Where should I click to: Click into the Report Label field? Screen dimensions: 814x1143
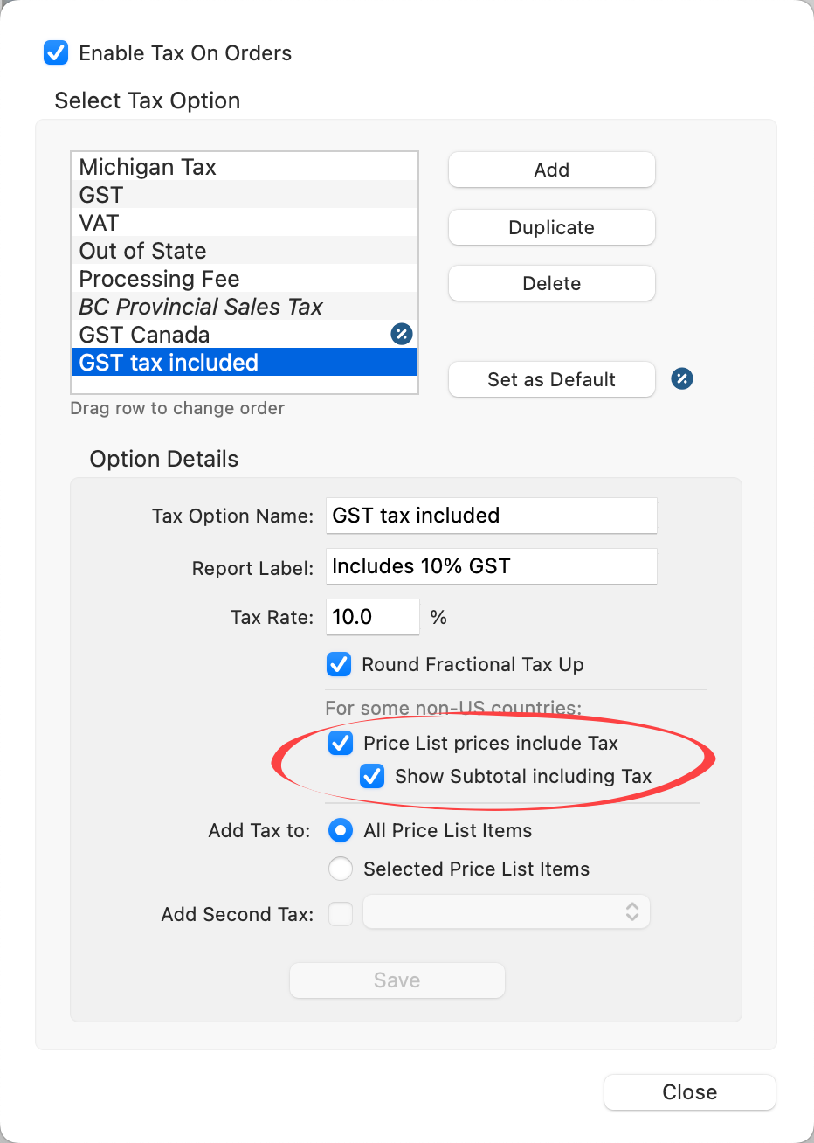coord(491,566)
